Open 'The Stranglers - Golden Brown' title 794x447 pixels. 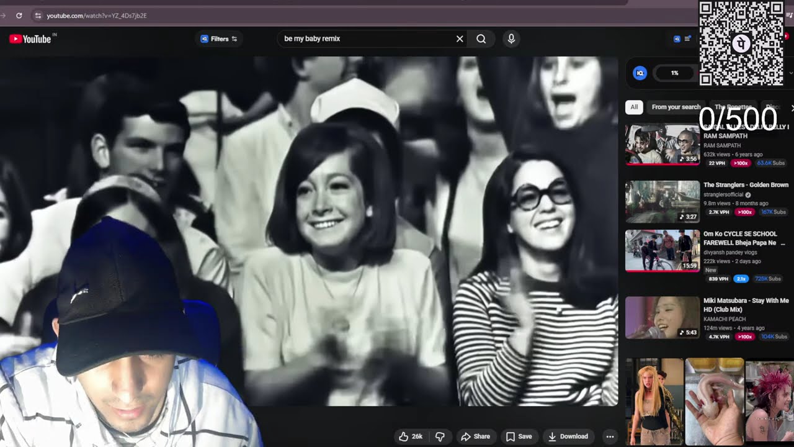[746, 185]
